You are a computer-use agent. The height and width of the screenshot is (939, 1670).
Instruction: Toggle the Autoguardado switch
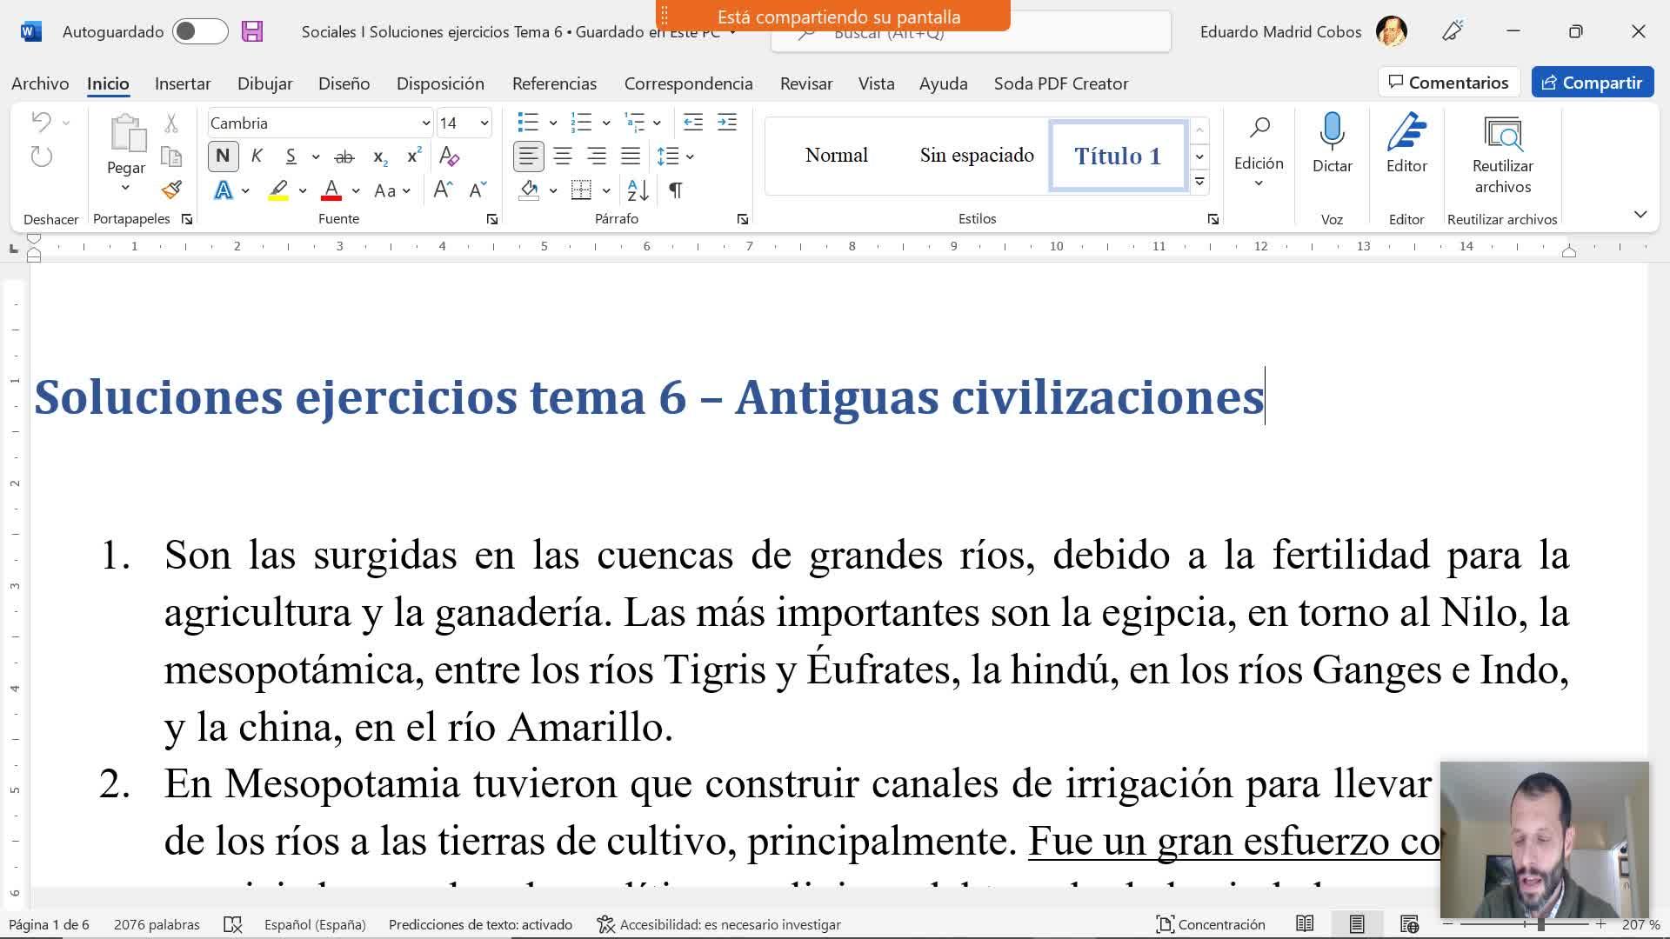point(200,32)
